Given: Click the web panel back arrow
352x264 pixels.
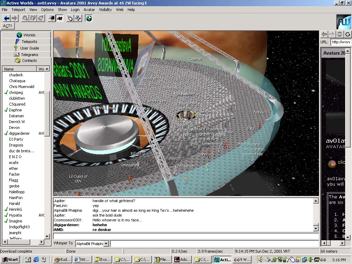Looking at the screenshot, I should (x=324, y=34).
